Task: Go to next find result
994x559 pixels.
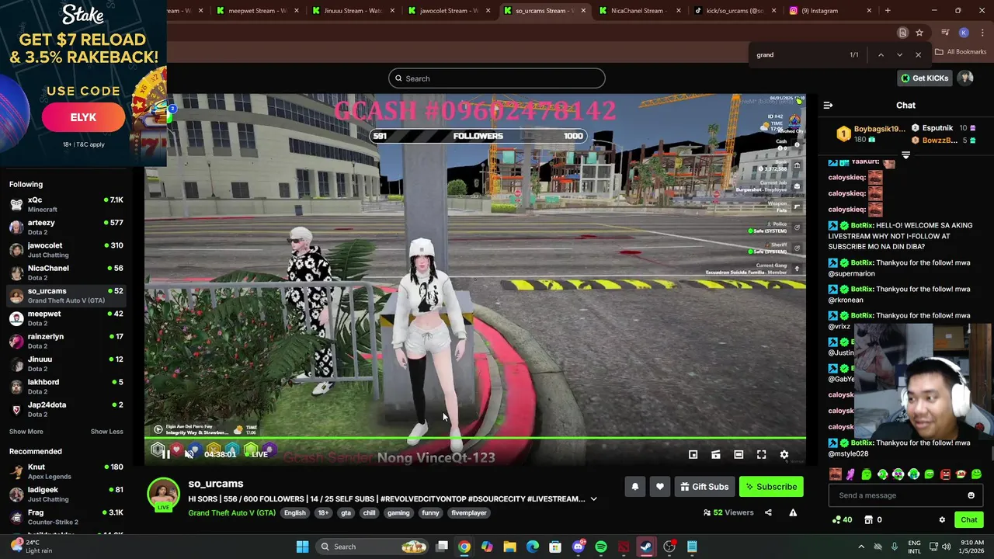Action: 899,55
